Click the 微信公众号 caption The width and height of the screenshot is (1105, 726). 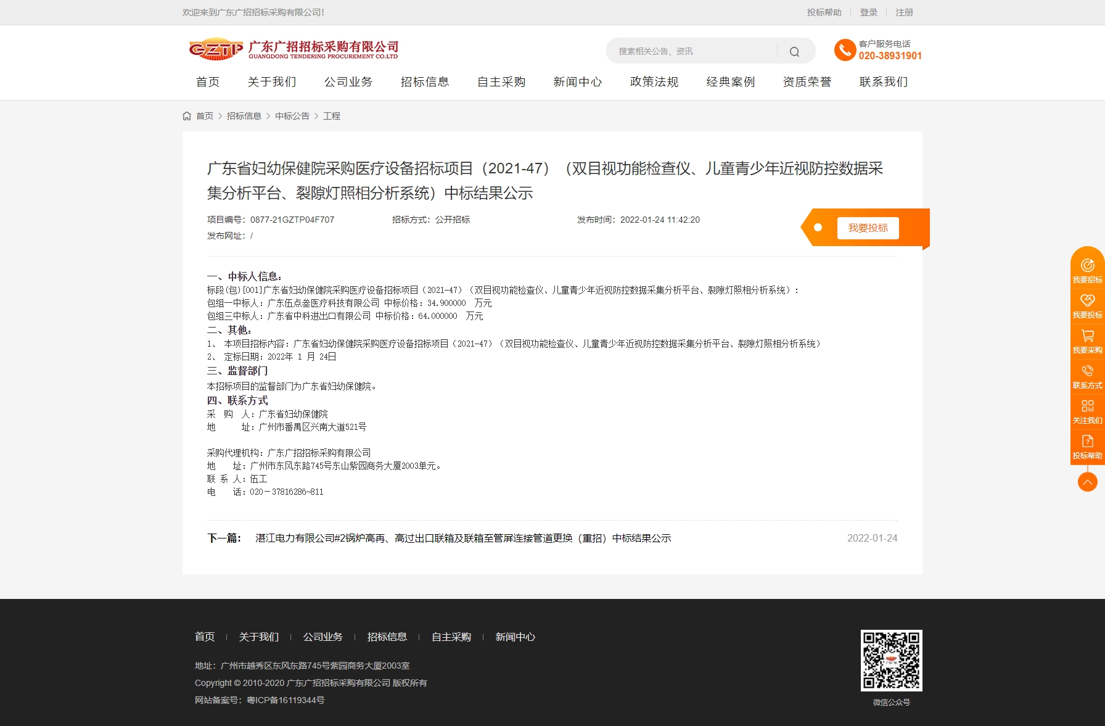pyautogui.click(x=891, y=703)
